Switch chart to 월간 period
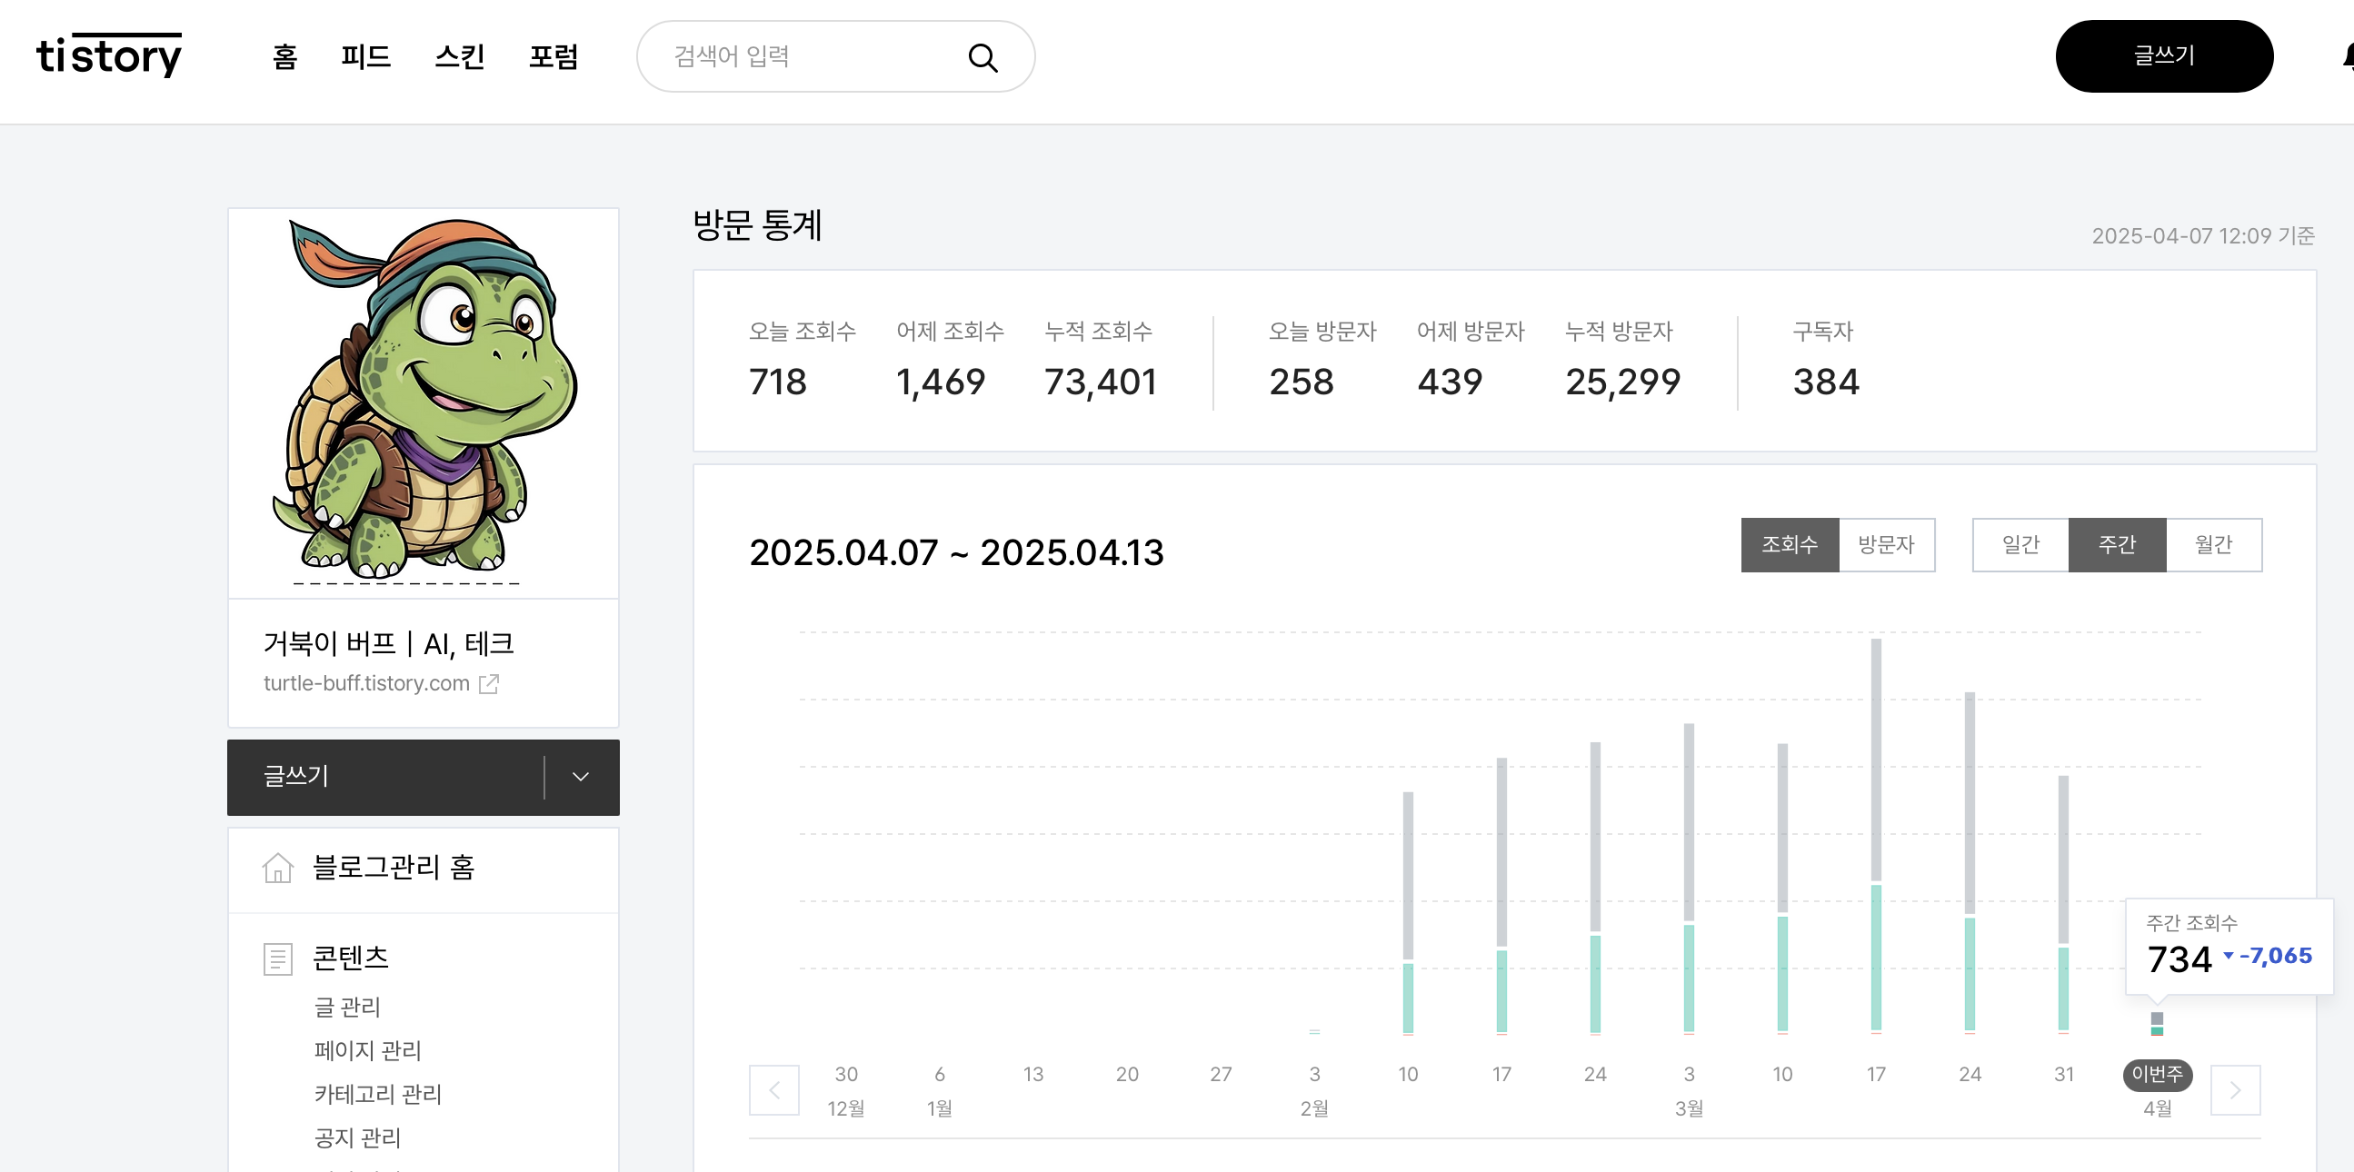 coord(2212,544)
